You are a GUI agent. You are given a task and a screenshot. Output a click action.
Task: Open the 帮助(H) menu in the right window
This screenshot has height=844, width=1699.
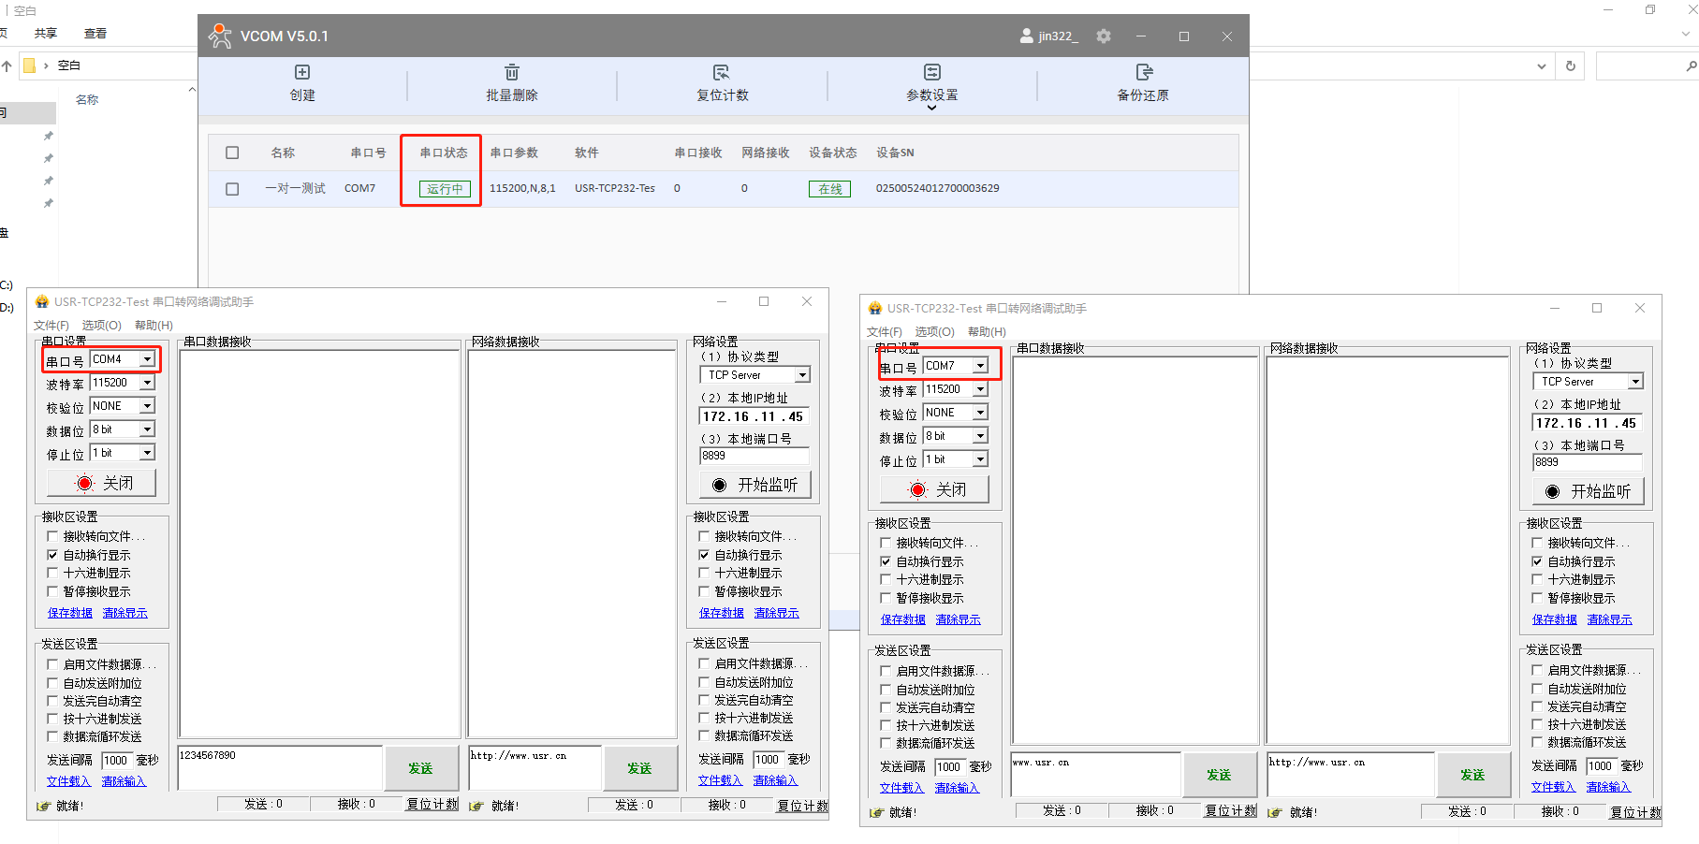click(x=987, y=332)
